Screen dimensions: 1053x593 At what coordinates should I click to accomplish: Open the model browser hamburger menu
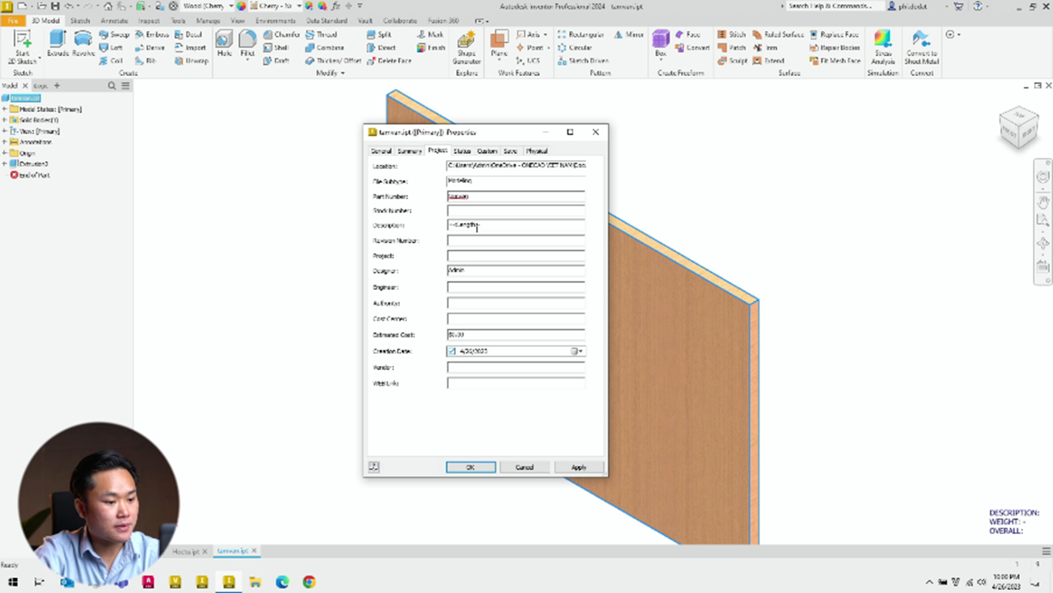tap(125, 86)
